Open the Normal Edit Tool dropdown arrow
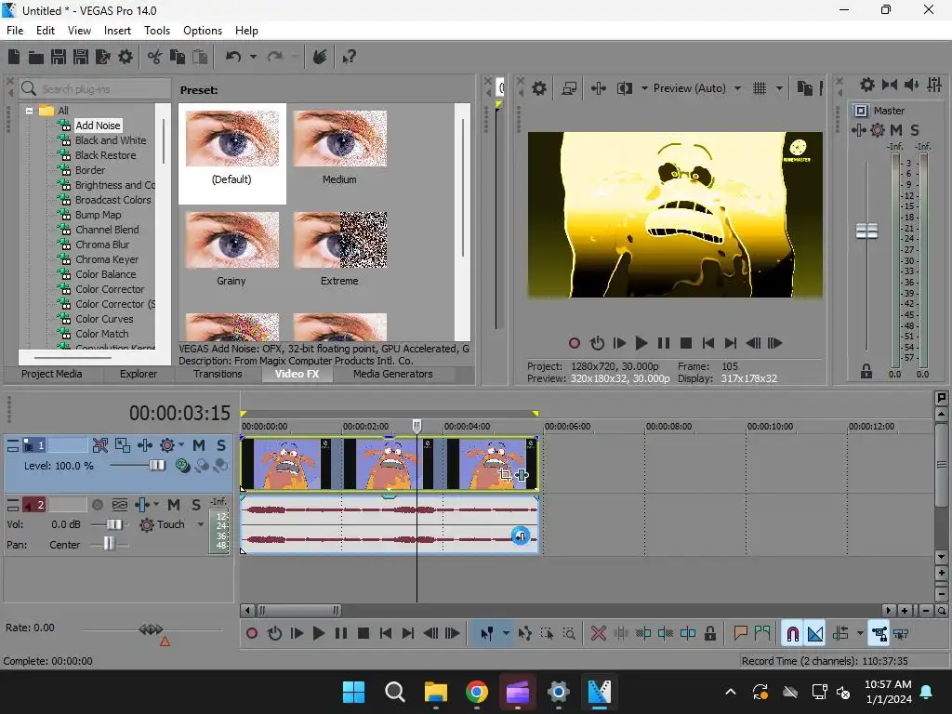 pyautogui.click(x=506, y=634)
